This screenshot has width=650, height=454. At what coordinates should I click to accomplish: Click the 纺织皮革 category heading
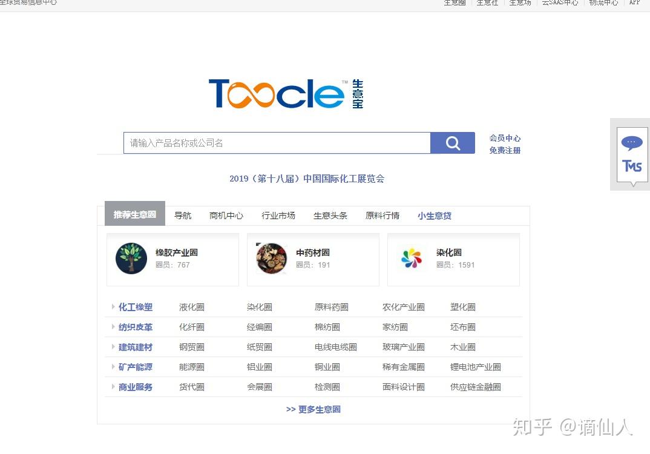[136, 327]
